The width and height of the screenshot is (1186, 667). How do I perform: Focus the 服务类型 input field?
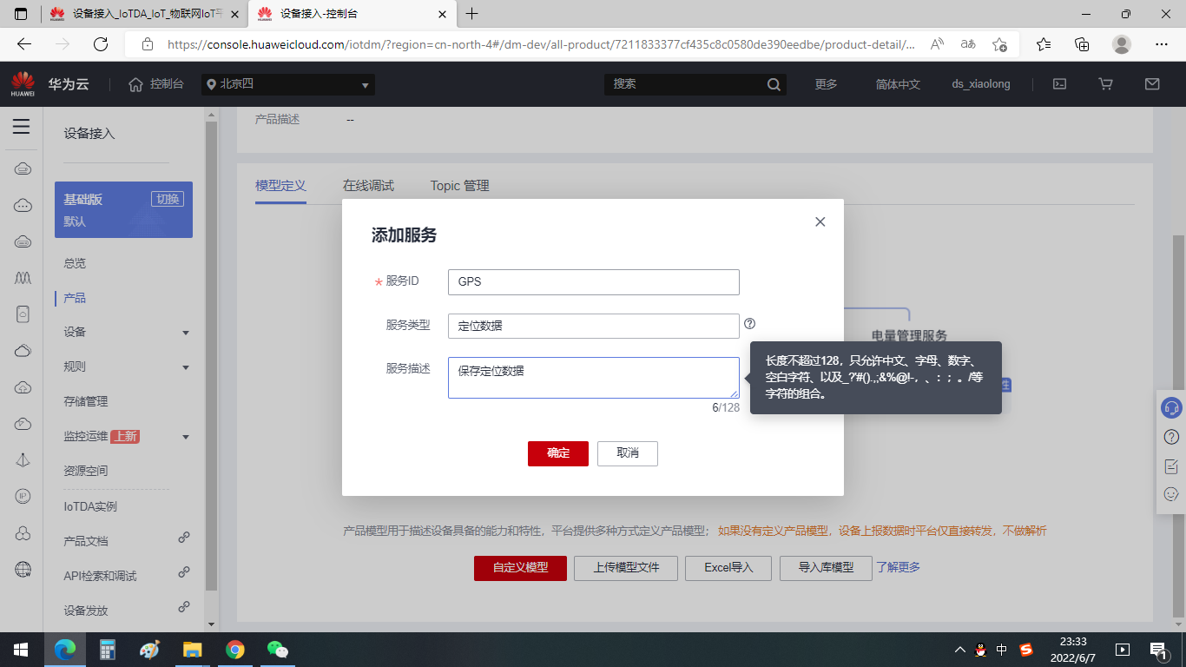[x=594, y=326]
